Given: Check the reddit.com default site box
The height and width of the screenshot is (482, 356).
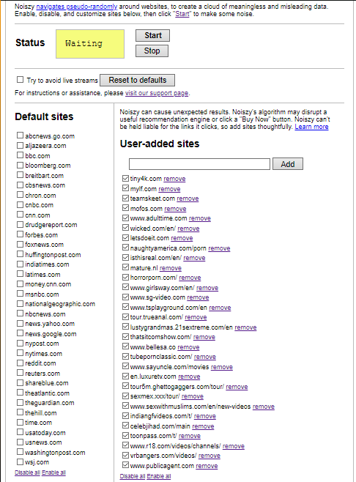Looking at the screenshot, I should 20,363.
